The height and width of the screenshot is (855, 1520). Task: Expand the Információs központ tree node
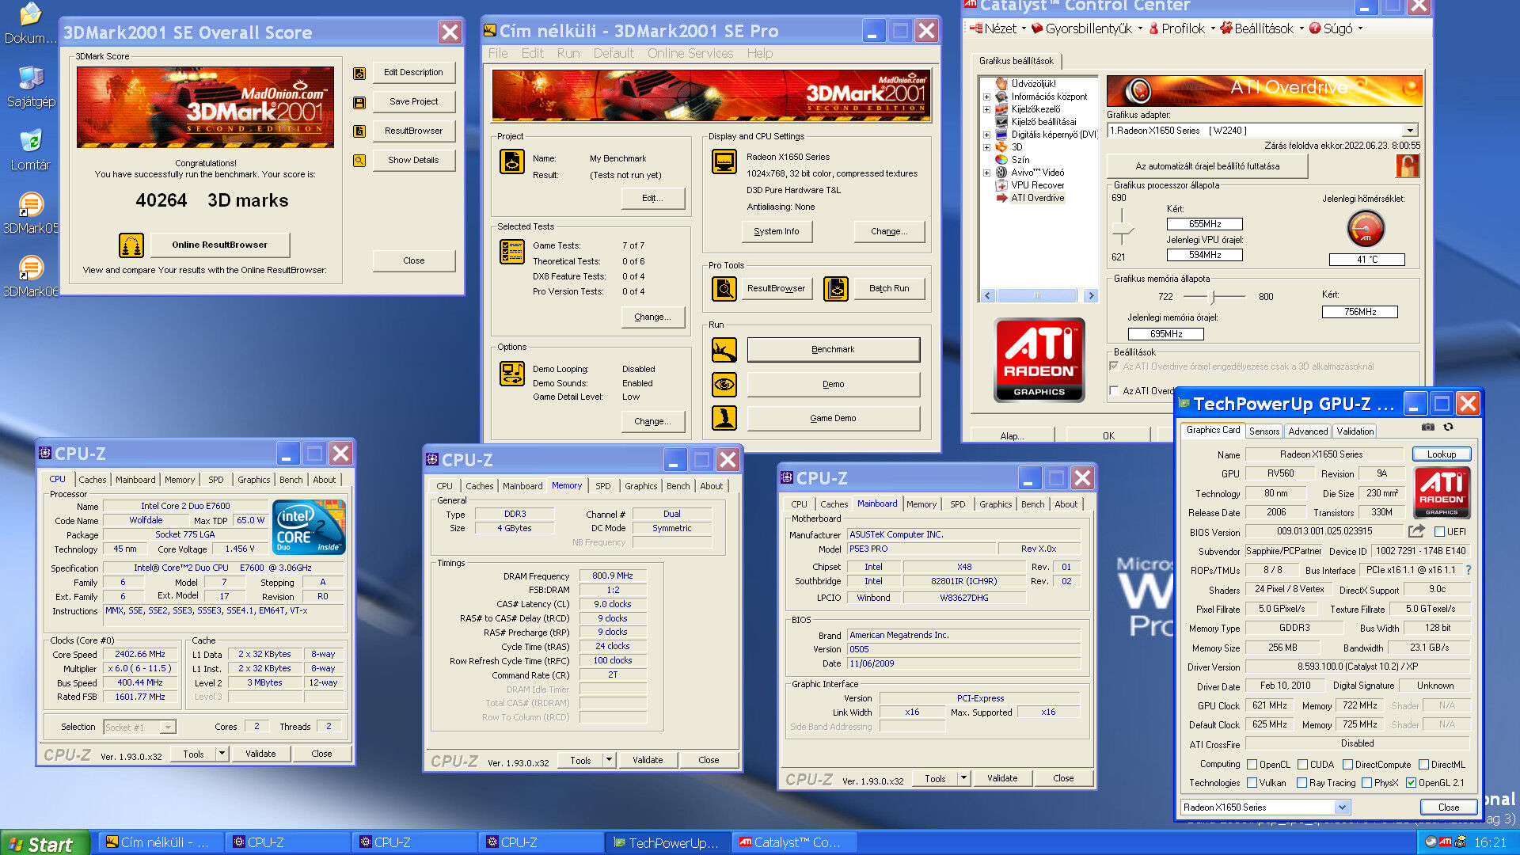[x=986, y=97]
